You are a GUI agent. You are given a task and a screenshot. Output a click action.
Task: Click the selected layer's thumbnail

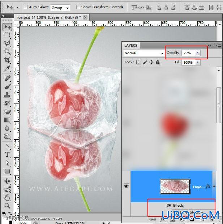point(175,186)
